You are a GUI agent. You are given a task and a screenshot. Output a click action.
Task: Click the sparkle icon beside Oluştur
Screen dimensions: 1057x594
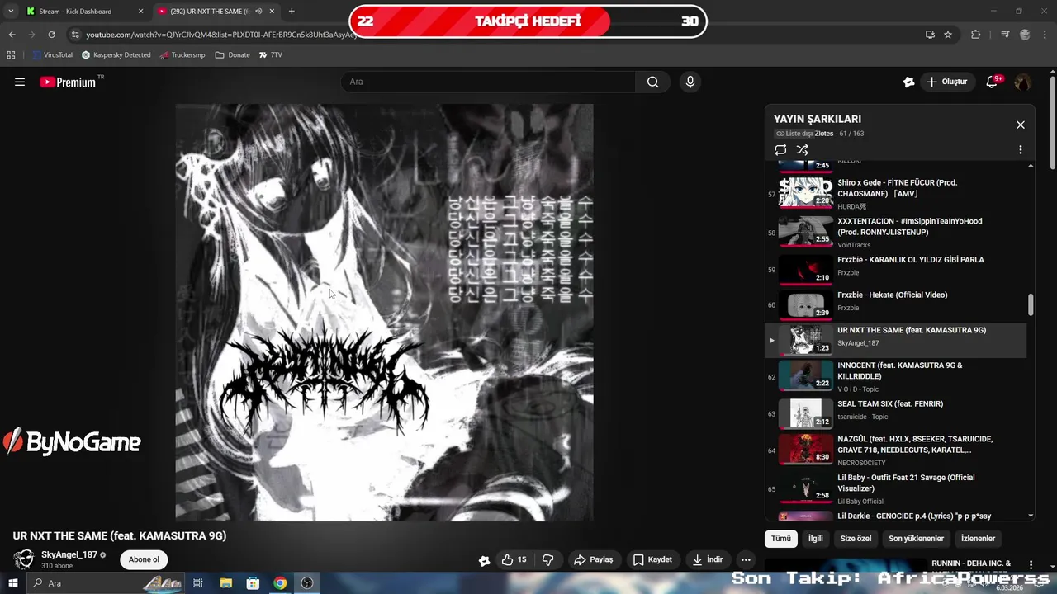(x=908, y=82)
